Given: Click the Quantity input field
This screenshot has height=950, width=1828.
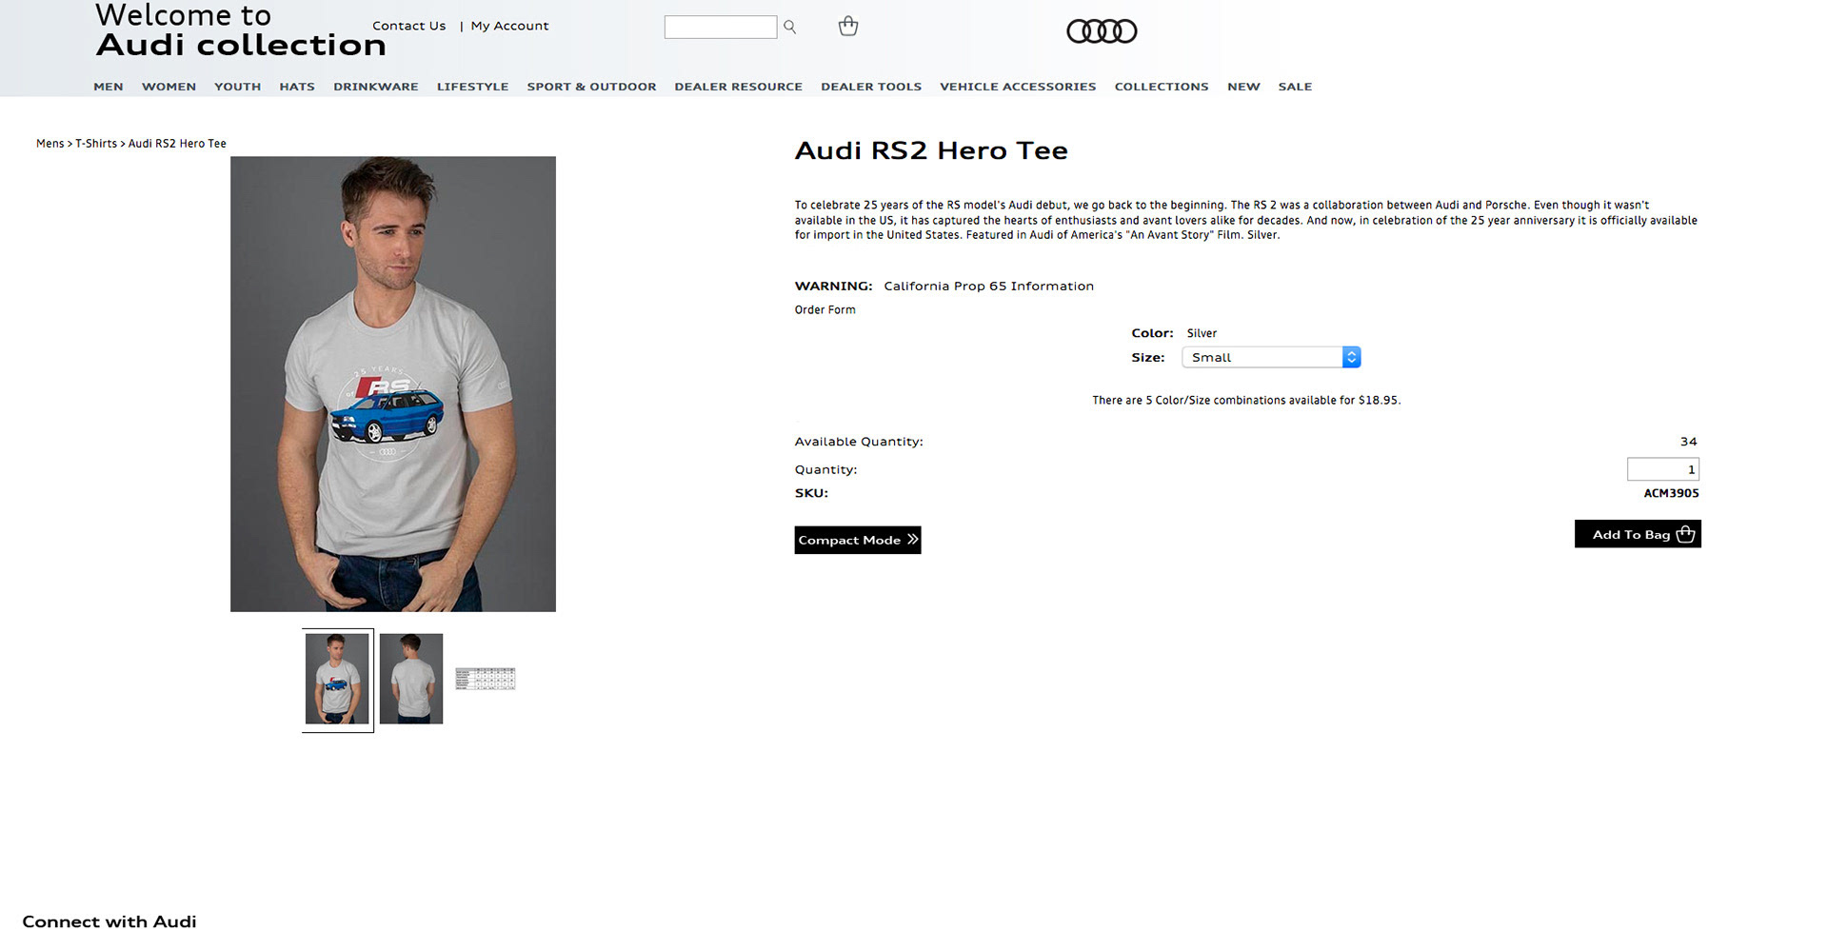Looking at the screenshot, I should [x=1663, y=469].
